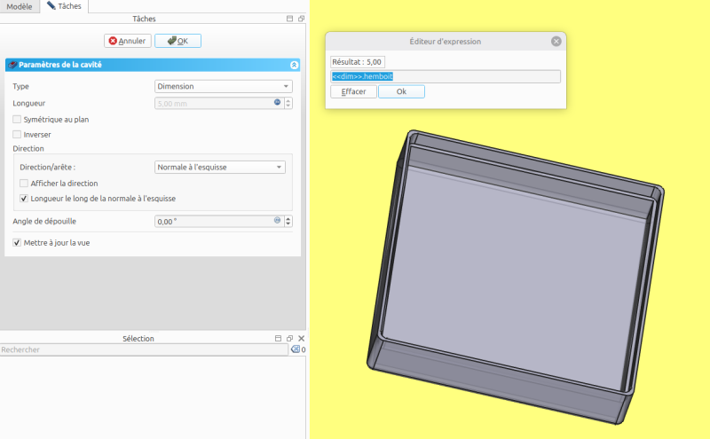Click the pocket icon in Paramètres de la cavité header
710x439 pixels.
click(x=12, y=65)
